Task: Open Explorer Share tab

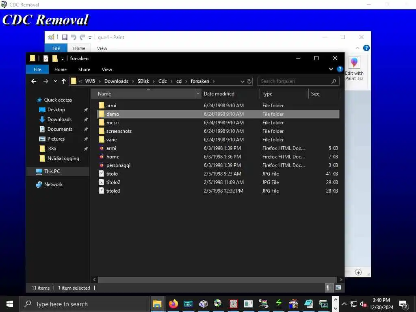Action: click(x=84, y=69)
